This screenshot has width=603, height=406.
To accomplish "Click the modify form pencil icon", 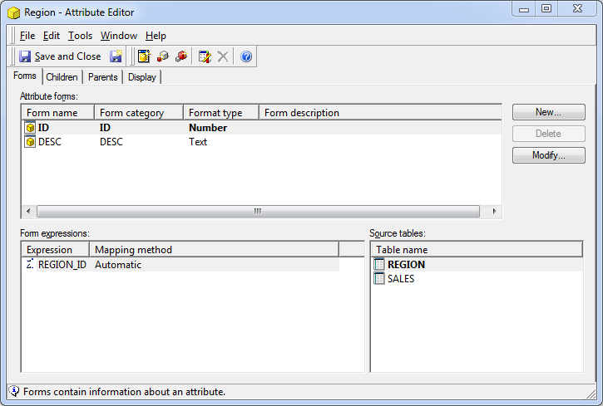I will [205, 56].
